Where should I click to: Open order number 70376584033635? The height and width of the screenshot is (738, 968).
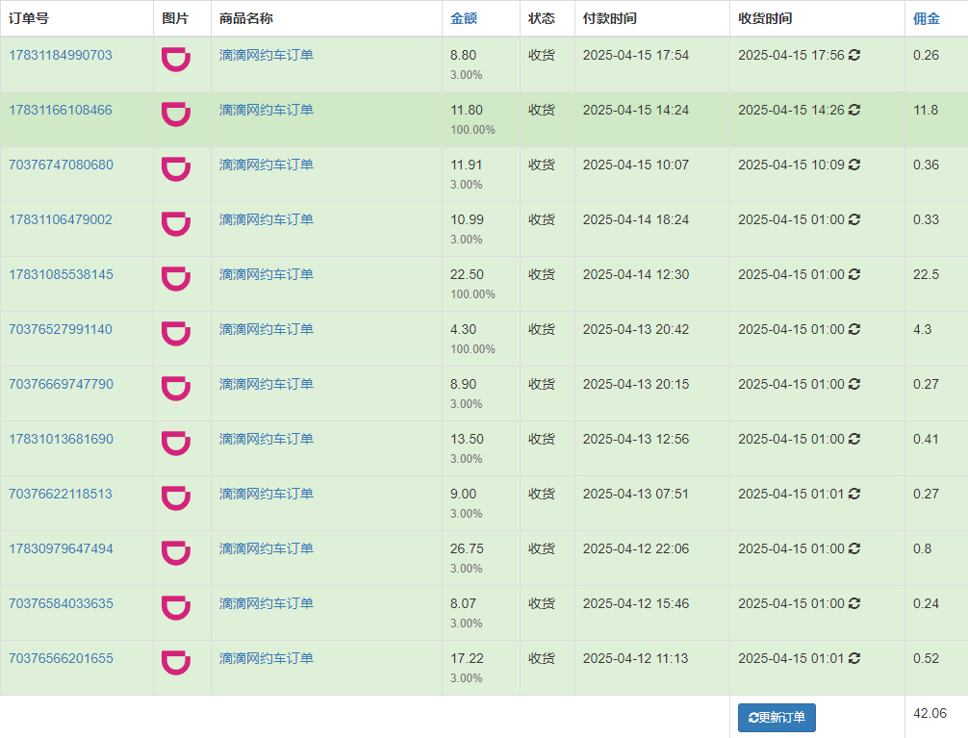point(62,603)
